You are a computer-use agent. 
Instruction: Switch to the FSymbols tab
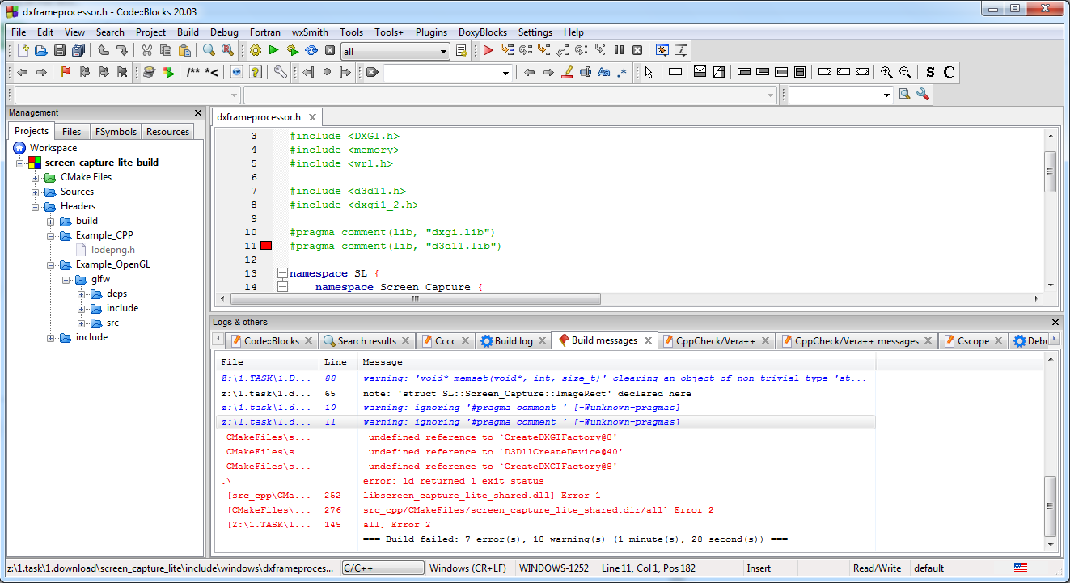116,131
